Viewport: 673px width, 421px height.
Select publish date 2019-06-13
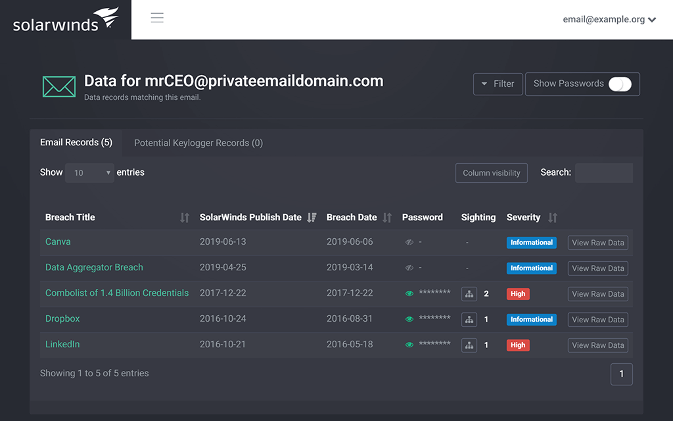[x=223, y=242]
